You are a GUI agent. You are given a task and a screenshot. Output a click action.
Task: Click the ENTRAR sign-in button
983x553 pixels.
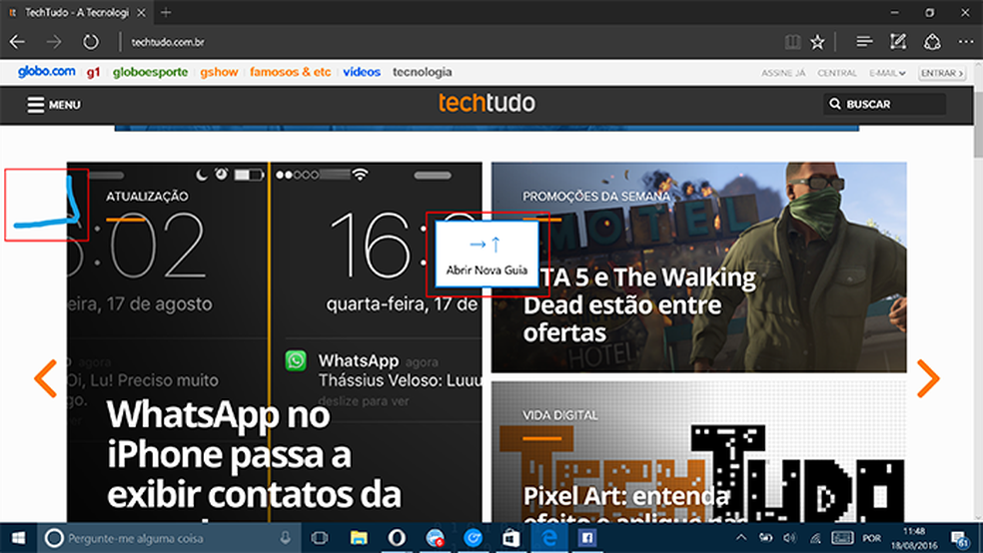[942, 73]
